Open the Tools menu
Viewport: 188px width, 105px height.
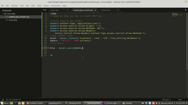point(39,6)
